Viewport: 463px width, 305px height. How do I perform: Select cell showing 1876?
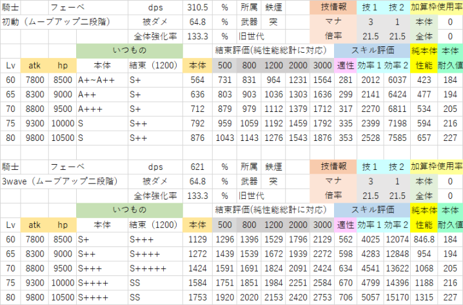[x=322, y=138]
